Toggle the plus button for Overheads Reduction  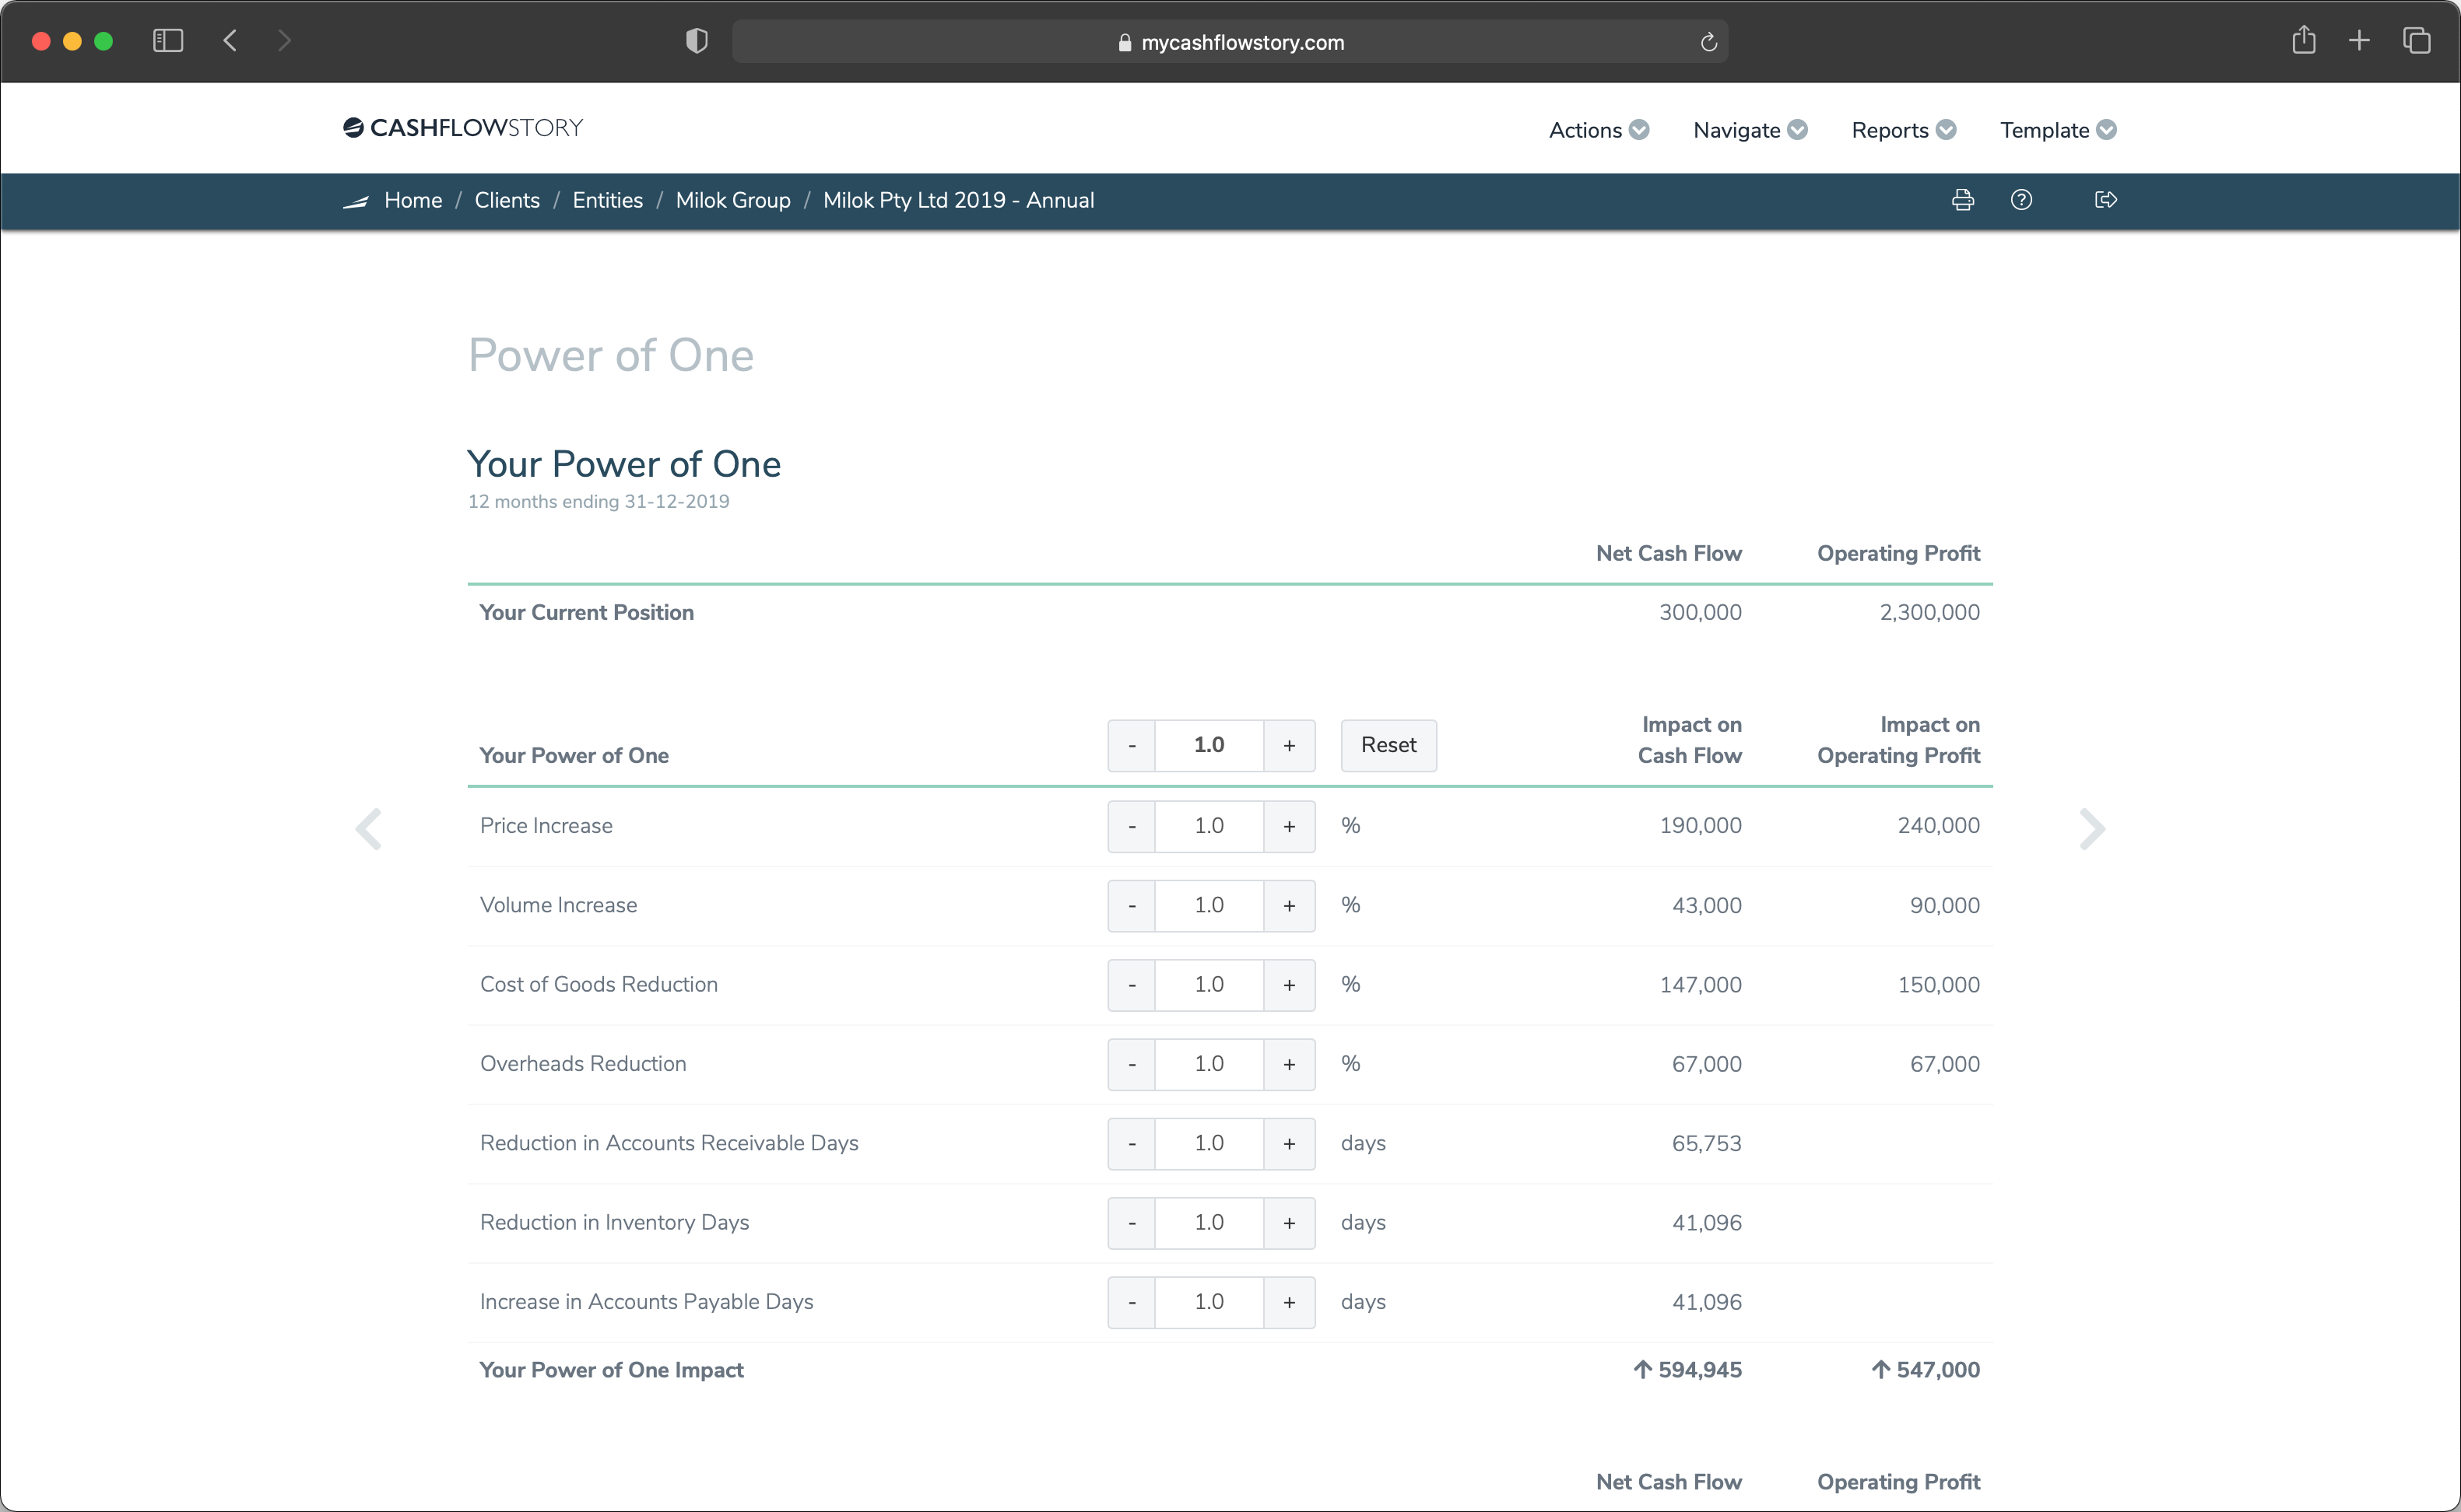pos(1289,1062)
